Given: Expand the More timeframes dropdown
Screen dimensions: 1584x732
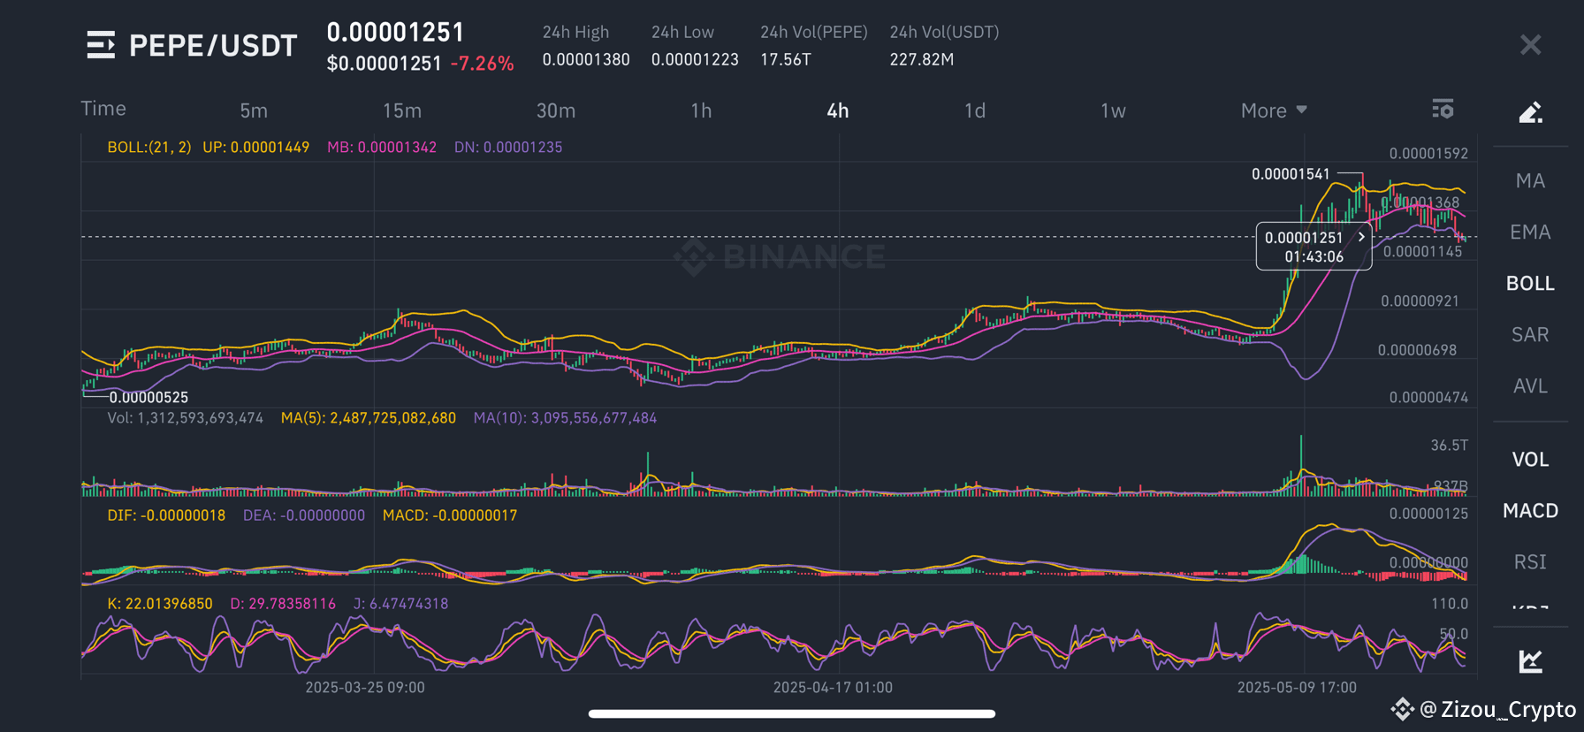Looking at the screenshot, I should (1274, 111).
